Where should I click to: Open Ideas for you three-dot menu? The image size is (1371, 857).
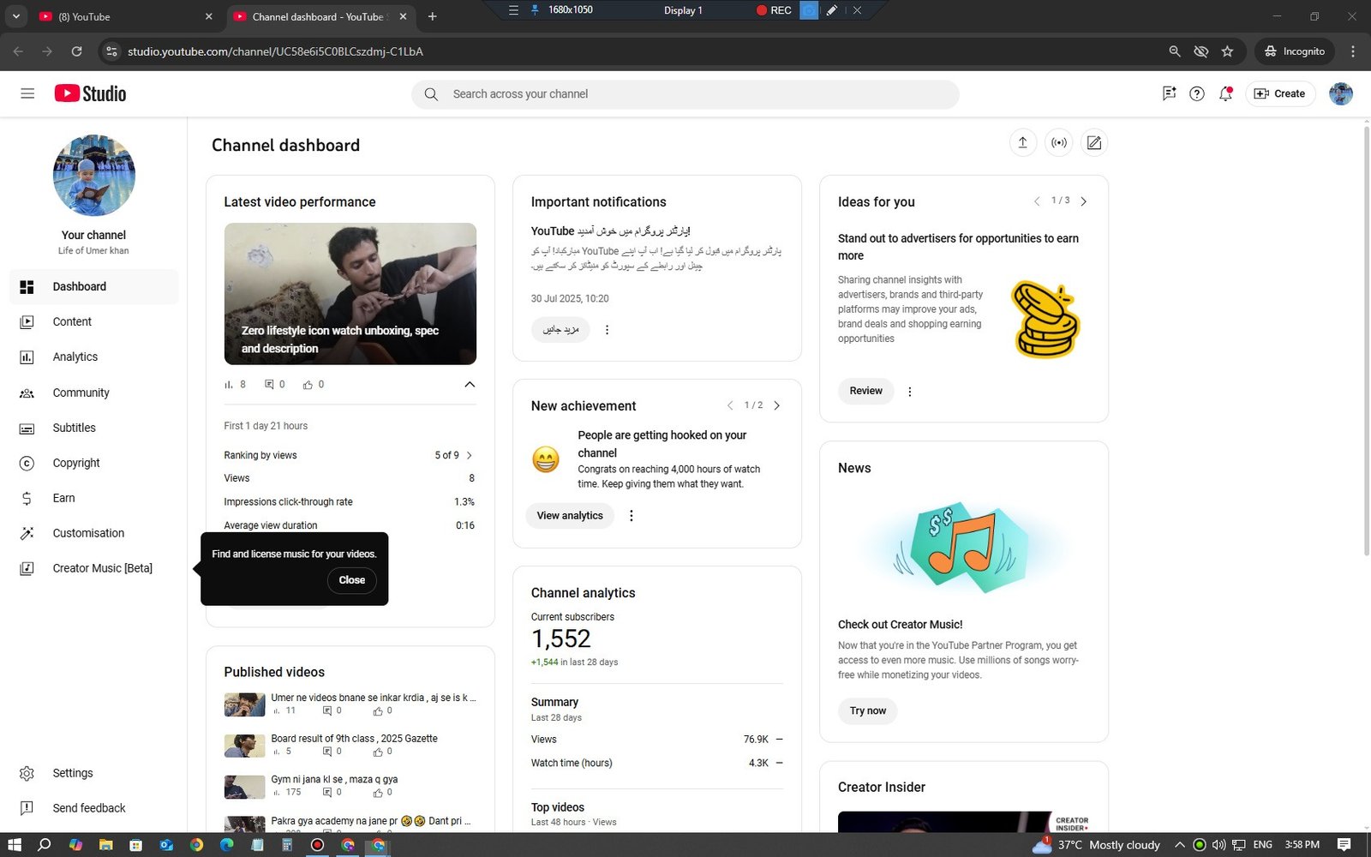[910, 392]
